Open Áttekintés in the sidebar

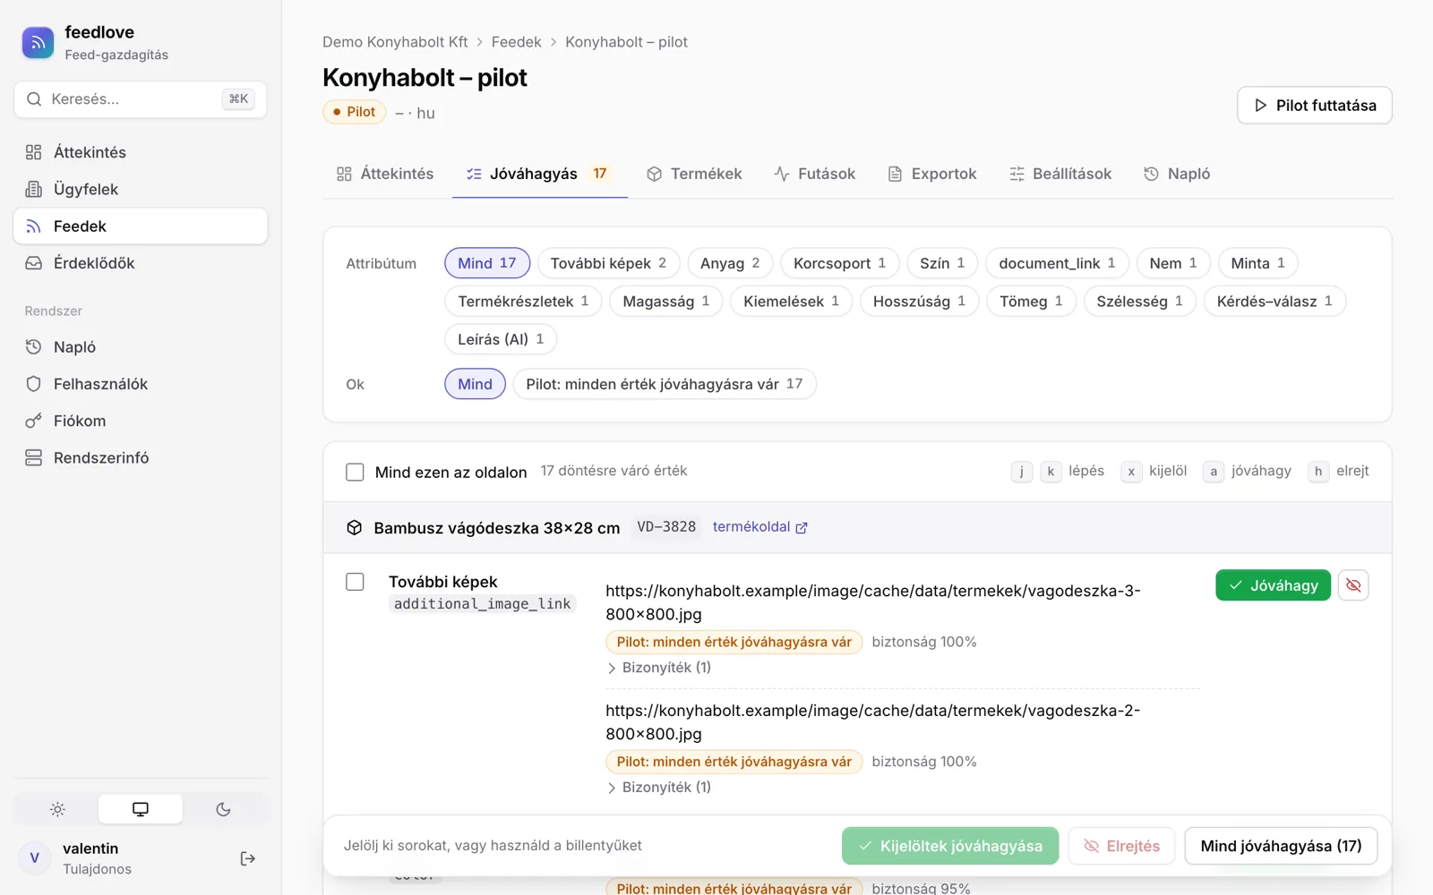[x=141, y=152]
